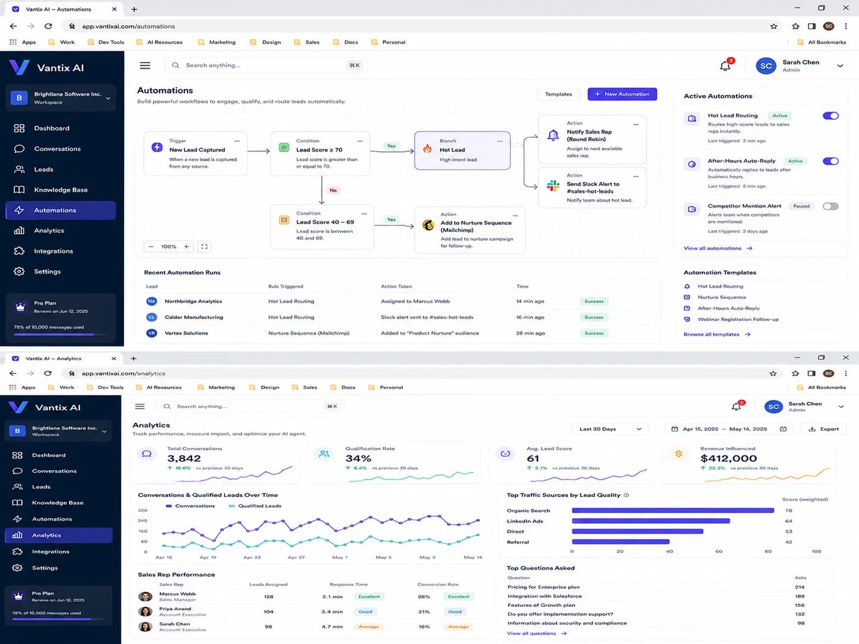Viewport: 859px width, 644px height.
Task: Open notifications bell in Analytics window
Action: tap(736, 406)
